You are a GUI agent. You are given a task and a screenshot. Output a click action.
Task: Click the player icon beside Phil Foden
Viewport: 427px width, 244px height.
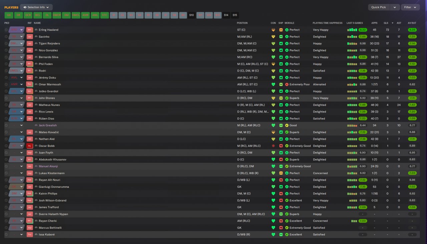point(36,64)
